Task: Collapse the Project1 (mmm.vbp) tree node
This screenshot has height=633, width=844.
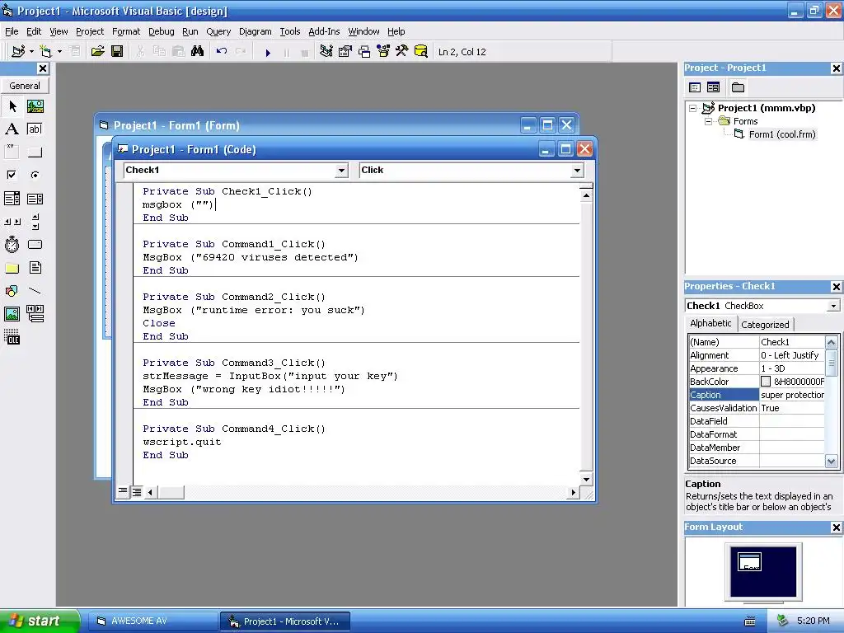Action: 693,108
